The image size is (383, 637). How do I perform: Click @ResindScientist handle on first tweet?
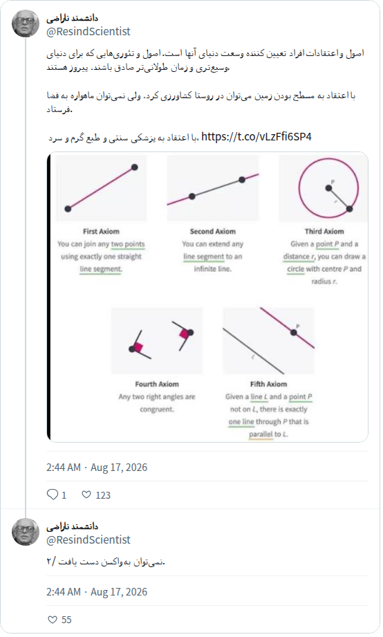[88, 31]
